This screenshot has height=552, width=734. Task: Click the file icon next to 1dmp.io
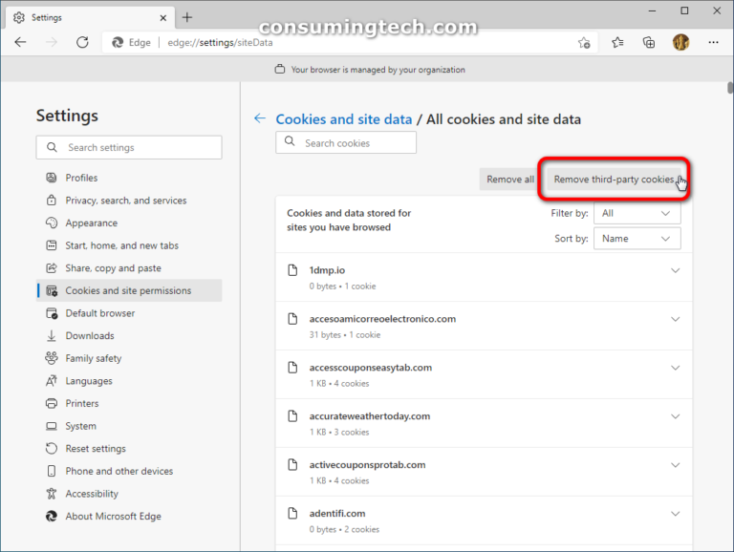coord(292,270)
